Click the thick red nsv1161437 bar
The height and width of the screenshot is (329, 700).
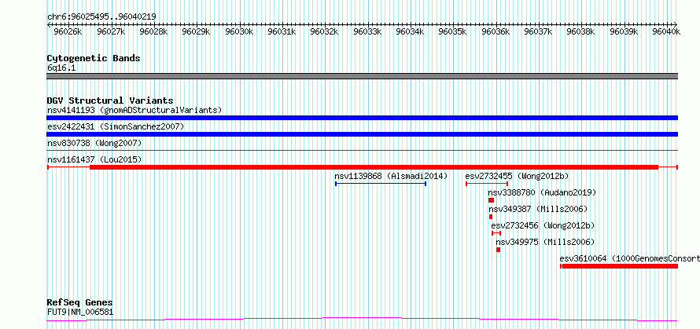coord(374,167)
